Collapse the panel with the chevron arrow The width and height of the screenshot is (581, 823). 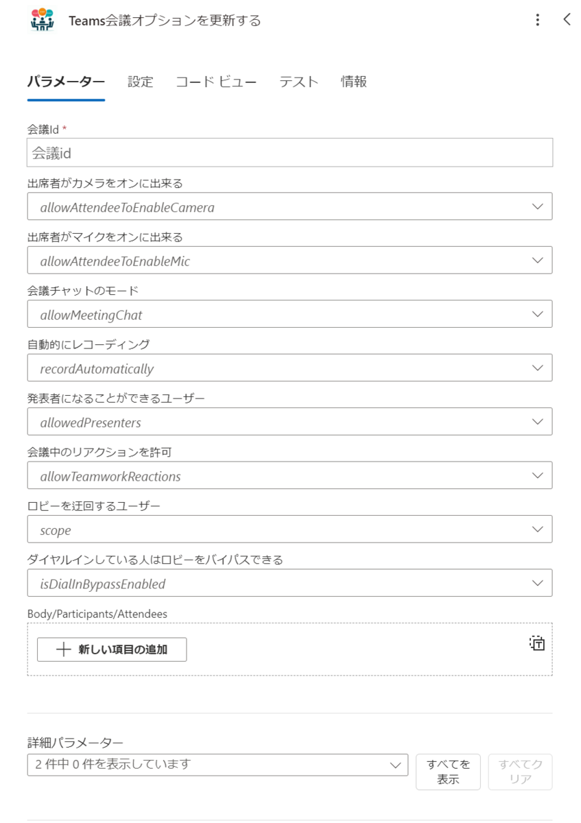click(567, 20)
